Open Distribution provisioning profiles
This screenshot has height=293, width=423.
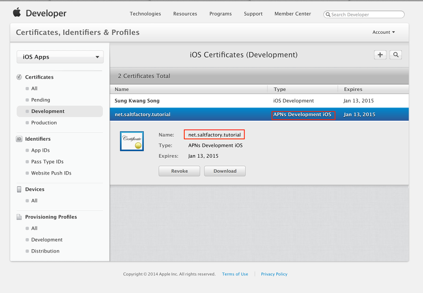(45, 251)
